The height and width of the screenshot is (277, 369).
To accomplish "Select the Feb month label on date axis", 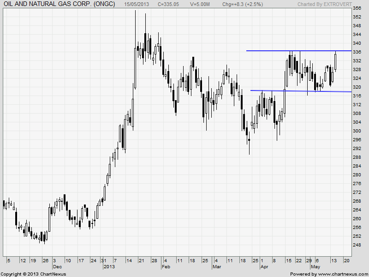I will tap(166, 267).
